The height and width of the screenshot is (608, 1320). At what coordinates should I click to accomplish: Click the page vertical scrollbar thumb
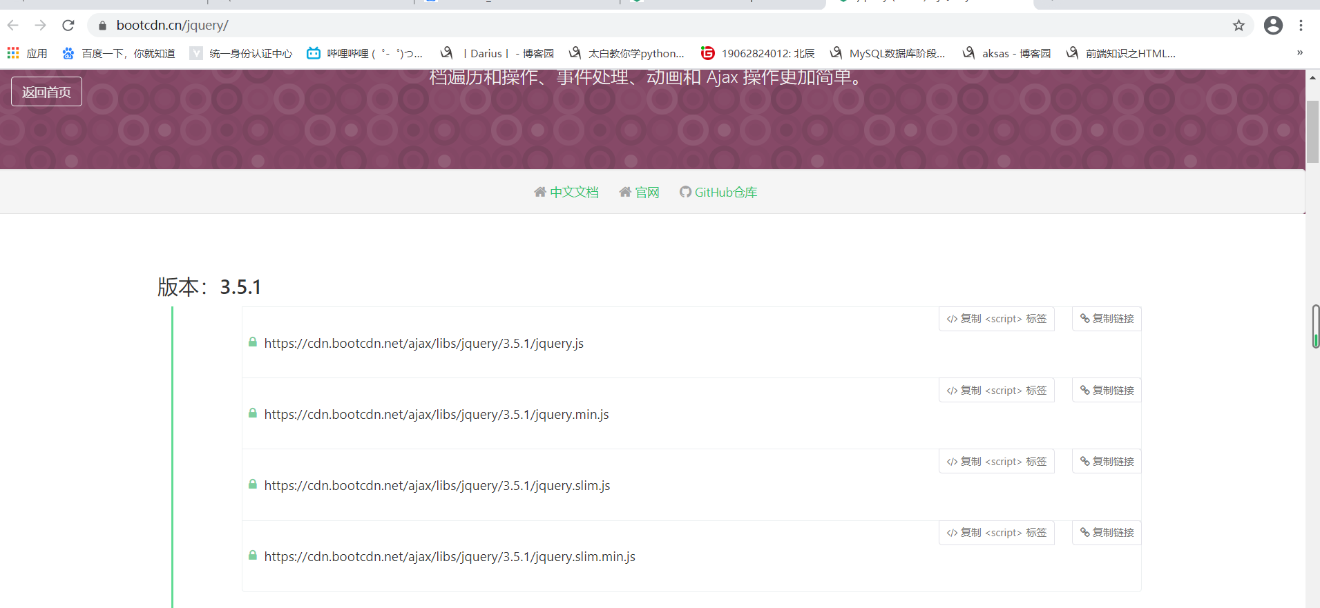pos(1312,131)
